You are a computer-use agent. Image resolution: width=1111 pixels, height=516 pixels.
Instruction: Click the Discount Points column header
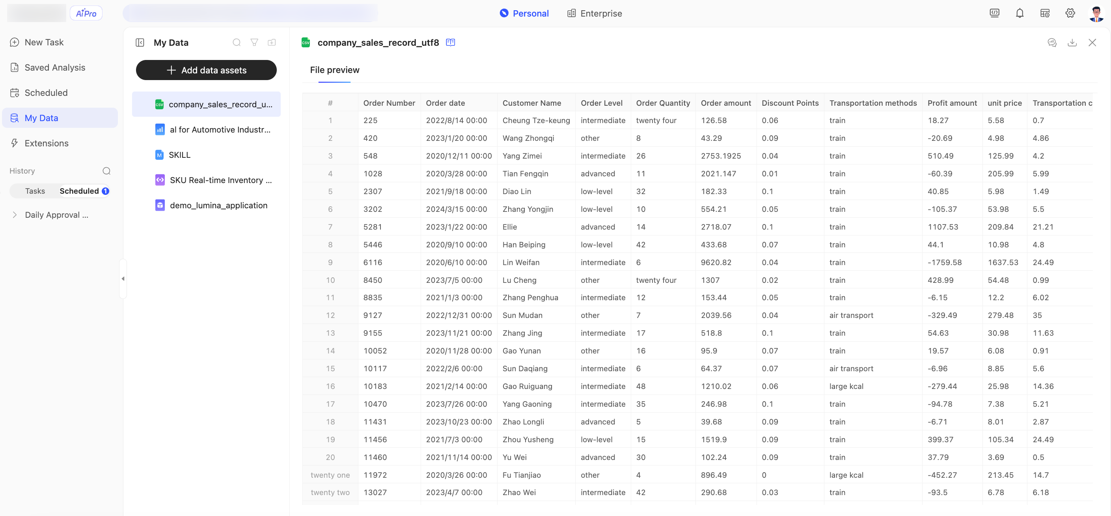[x=790, y=103]
